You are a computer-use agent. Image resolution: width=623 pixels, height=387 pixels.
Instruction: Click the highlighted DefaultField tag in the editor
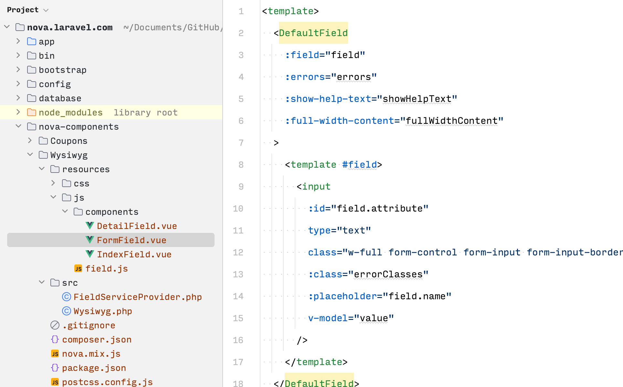313,33
